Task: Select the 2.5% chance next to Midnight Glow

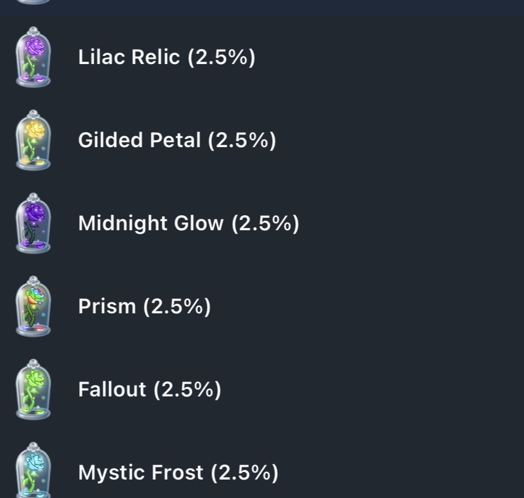Action: click(265, 224)
